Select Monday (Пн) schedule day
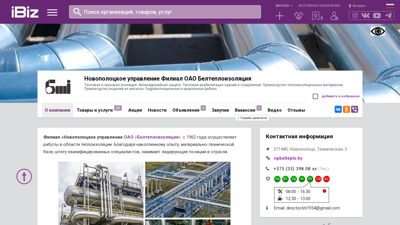This screenshot has width=400, height=225. click(277, 179)
